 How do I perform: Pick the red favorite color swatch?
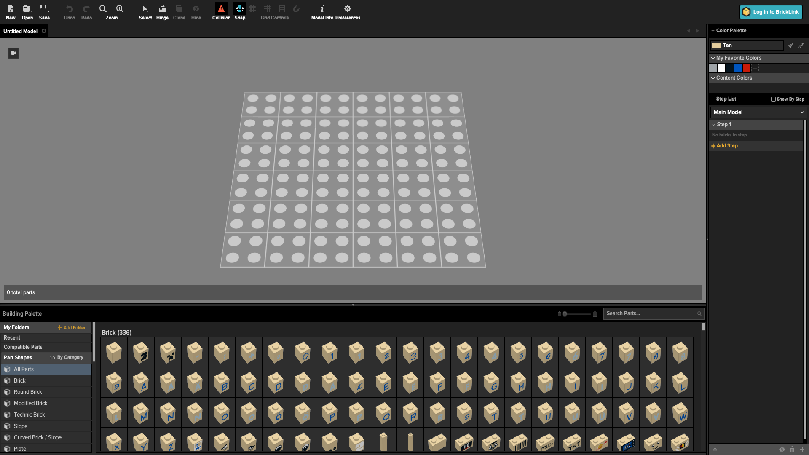point(747,68)
